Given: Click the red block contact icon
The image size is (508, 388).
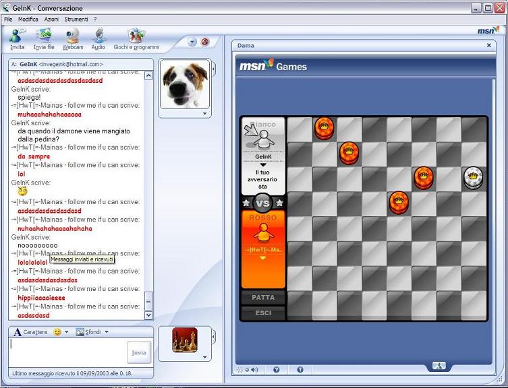Looking at the screenshot, I should point(205,41).
